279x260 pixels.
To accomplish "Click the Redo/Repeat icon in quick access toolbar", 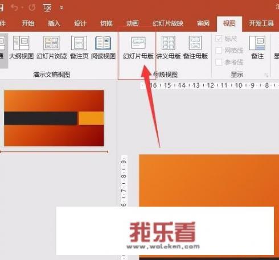I will tap(32, 7).
